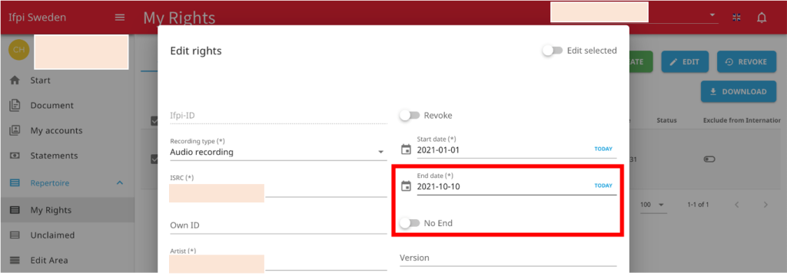Screen dimensions: 787x279
Task: Go to next page arrow
Action: (765, 205)
